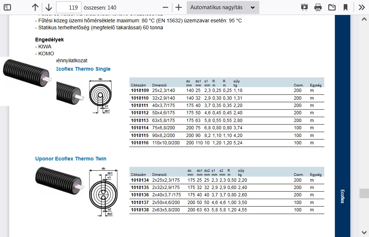The image size is (369, 237).
Task: Click the Ecoflex Thermo Single heading
Action: point(83,69)
